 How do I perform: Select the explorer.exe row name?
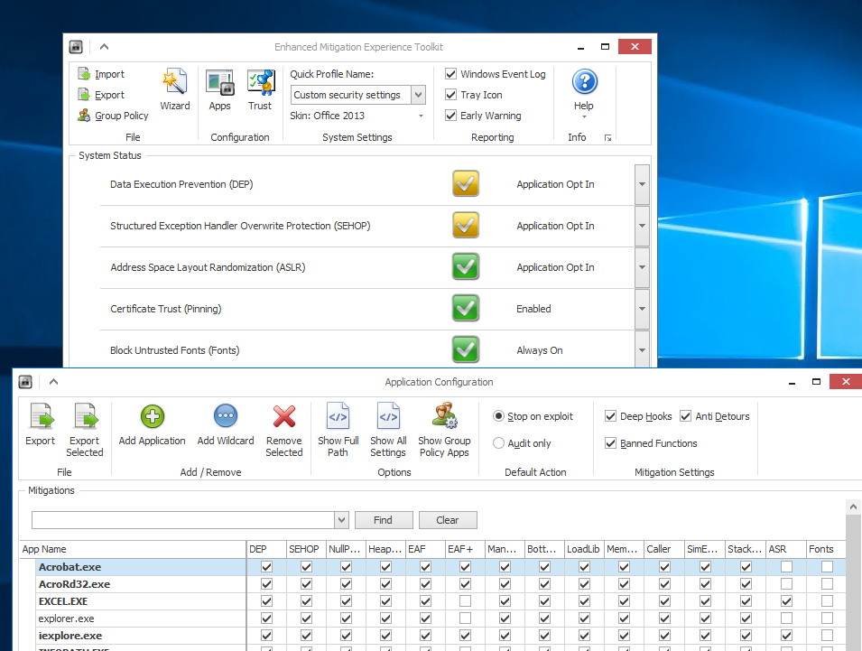pyautogui.click(x=66, y=618)
